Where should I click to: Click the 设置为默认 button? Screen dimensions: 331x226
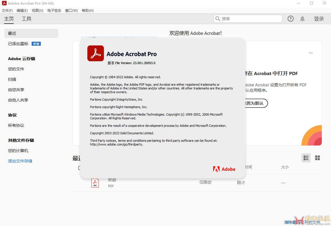(x=256, y=103)
